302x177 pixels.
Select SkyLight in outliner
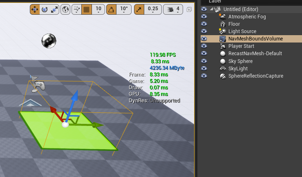point(238,68)
